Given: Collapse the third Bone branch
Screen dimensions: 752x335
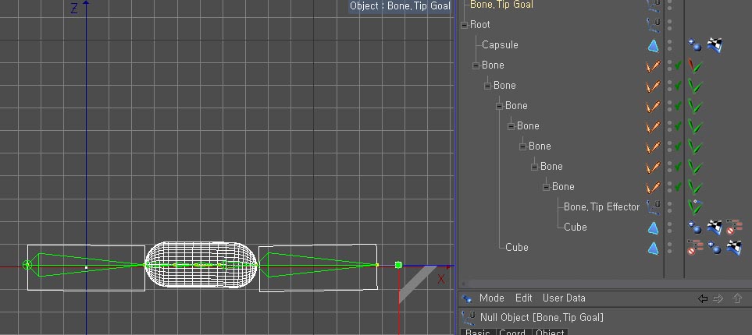Looking at the screenshot, I should click(x=499, y=106).
